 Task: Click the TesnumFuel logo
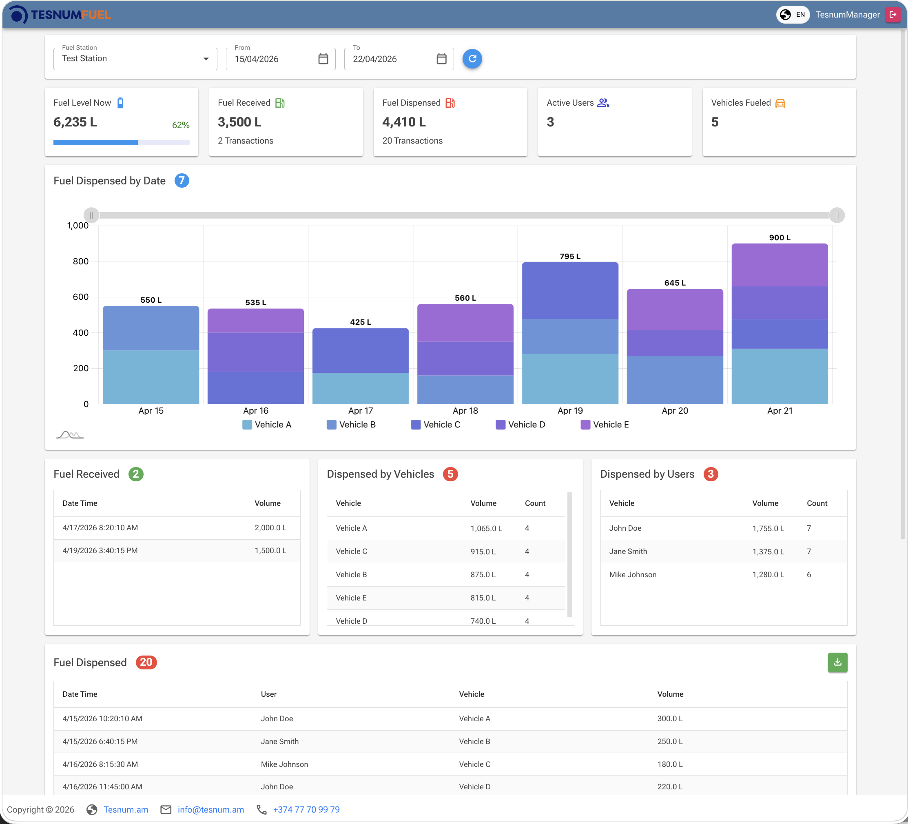60,14
